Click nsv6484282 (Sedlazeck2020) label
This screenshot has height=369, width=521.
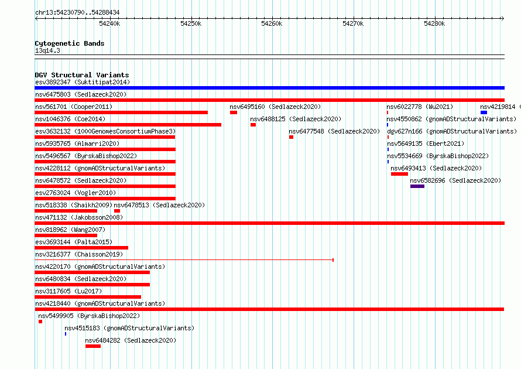click(x=131, y=340)
